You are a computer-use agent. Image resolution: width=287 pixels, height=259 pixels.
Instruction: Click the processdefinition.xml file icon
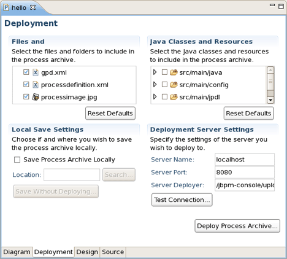click(36, 85)
